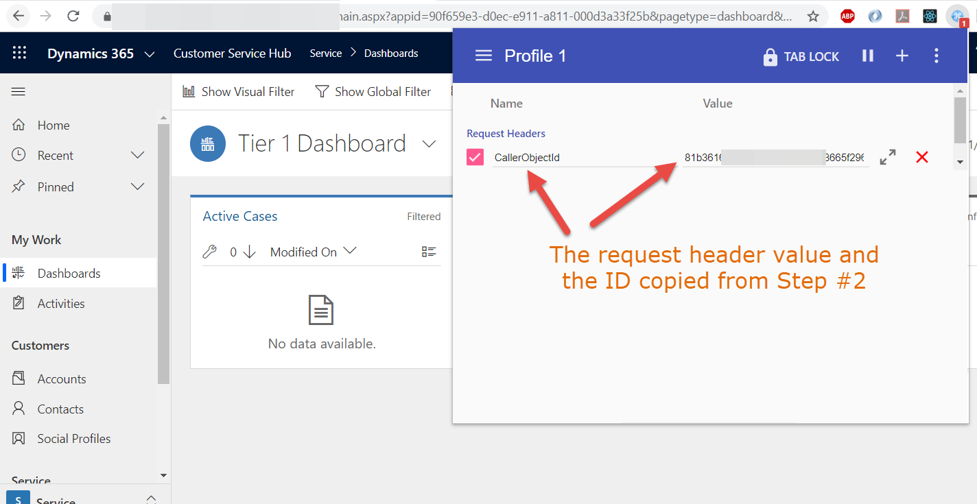Expand the Dynamics 365 app dropdown
977x504 pixels.
(x=150, y=54)
